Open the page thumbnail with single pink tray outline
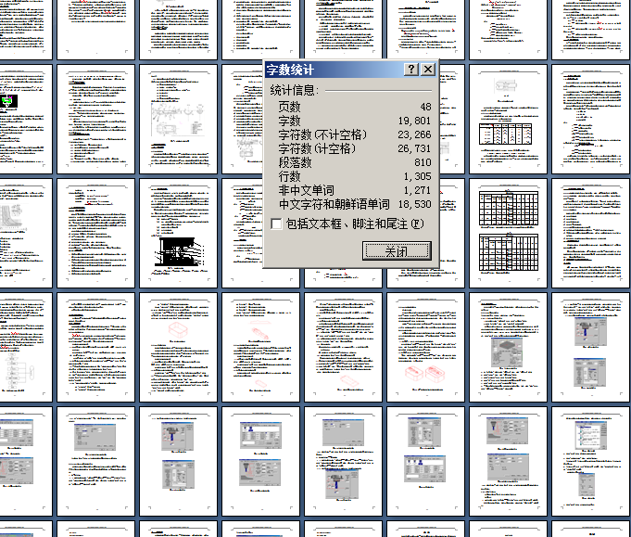631x537 pixels. 178,347
